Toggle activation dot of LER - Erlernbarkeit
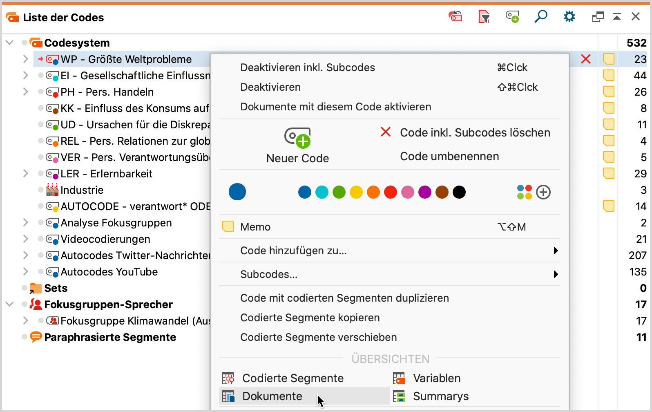This screenshot has height=412, width=652. pos(40,173)
